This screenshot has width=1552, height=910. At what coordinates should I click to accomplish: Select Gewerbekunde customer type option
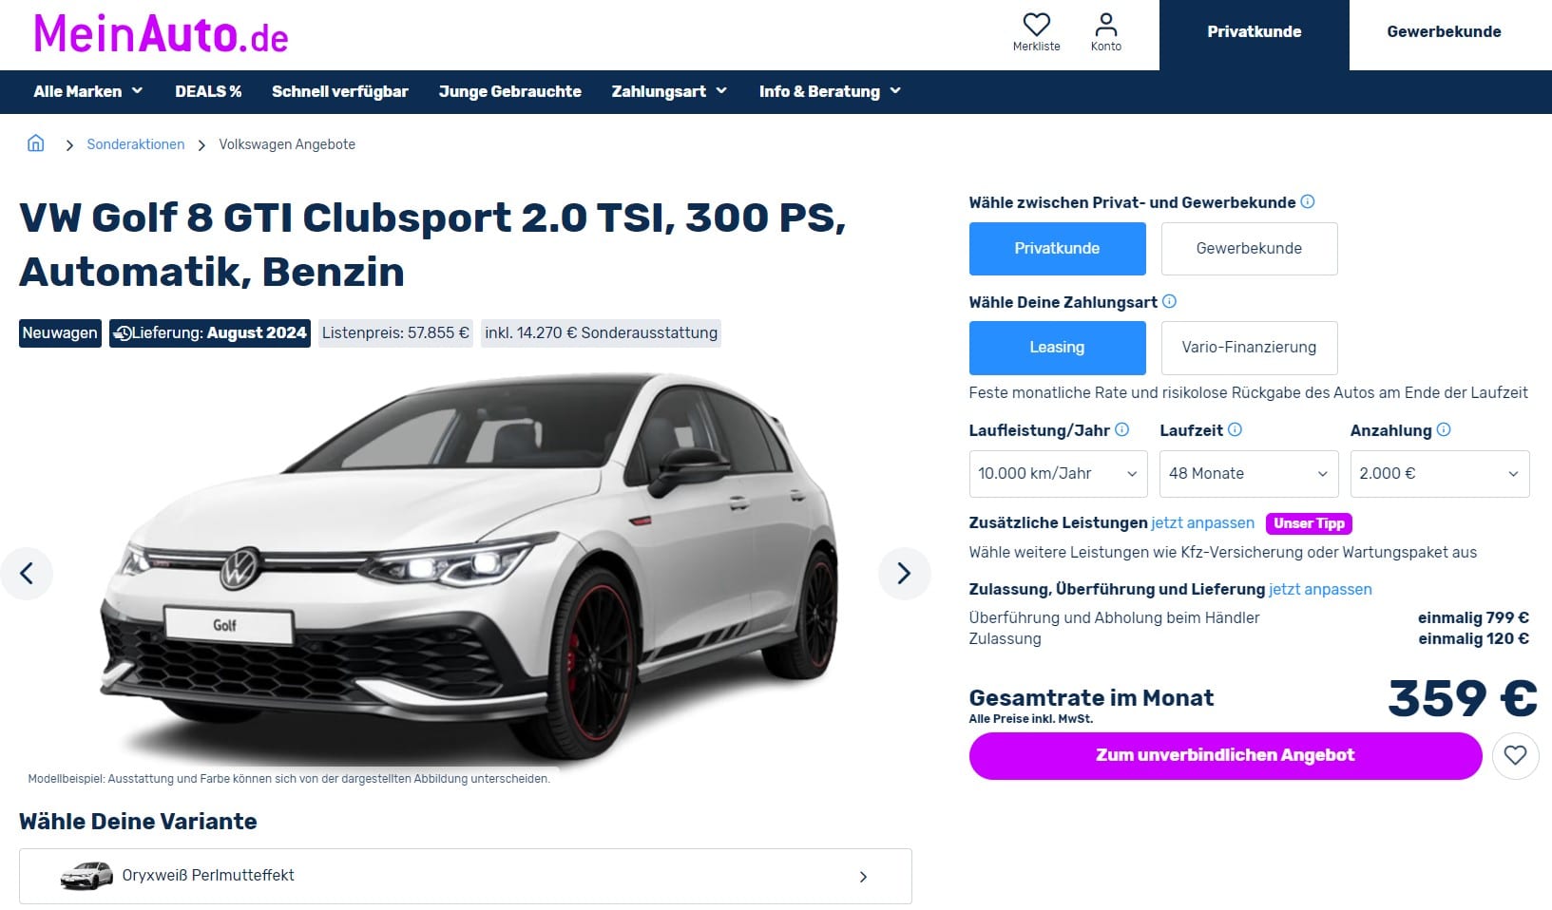pos(1249,249)
